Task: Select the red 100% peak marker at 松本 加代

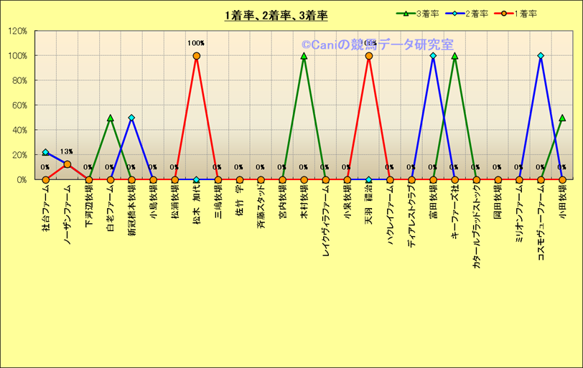Action: point(196,56)
